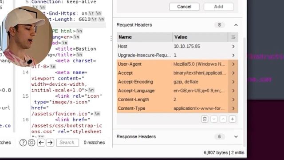Expand the Accept header row chevron
Image resolution: width=284 pixels, height=160 pixels.
click(x=233, y=73)
